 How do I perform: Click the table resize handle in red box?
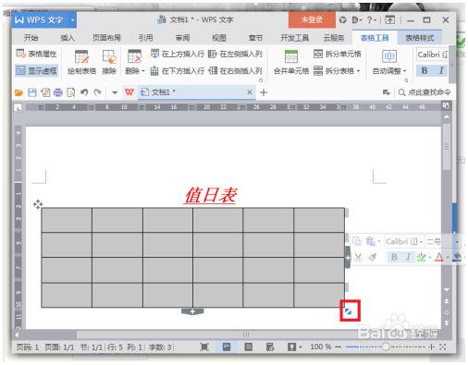349,311
